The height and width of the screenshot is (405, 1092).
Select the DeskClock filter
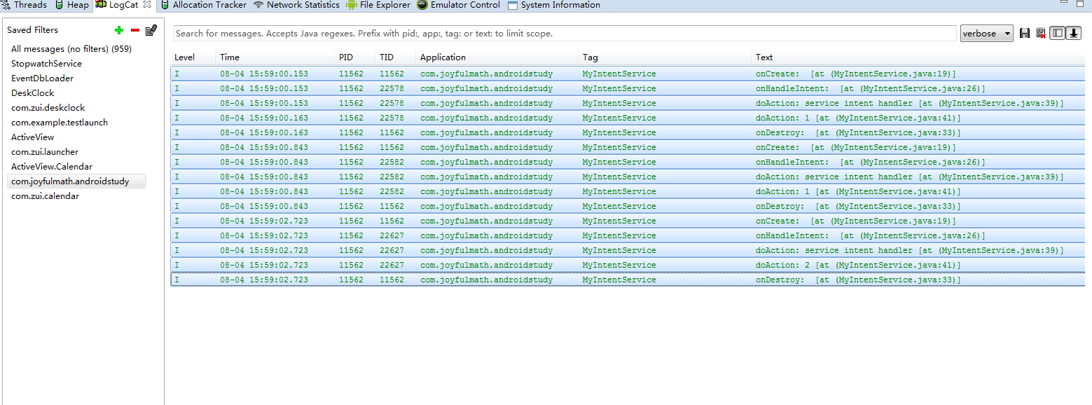coord(32,93)
